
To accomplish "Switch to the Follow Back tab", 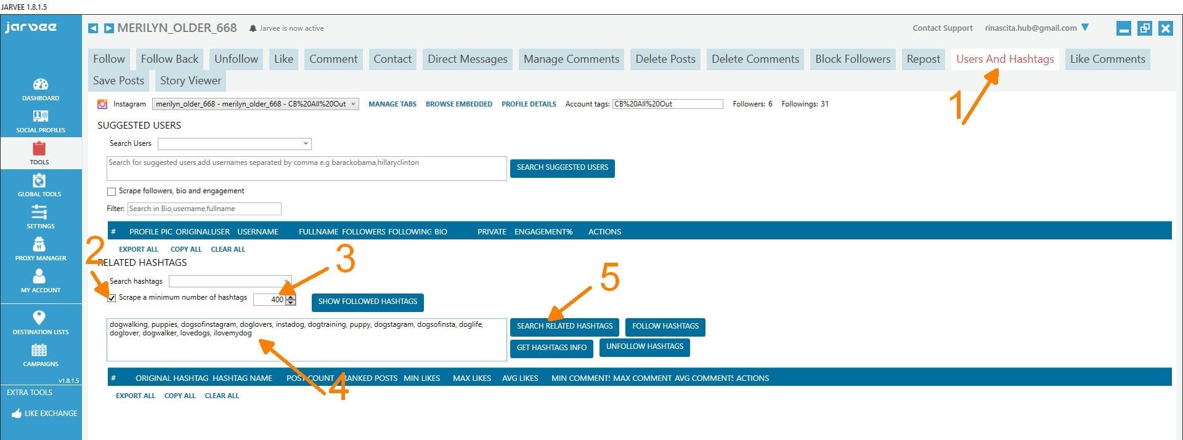I will (169, 59).
